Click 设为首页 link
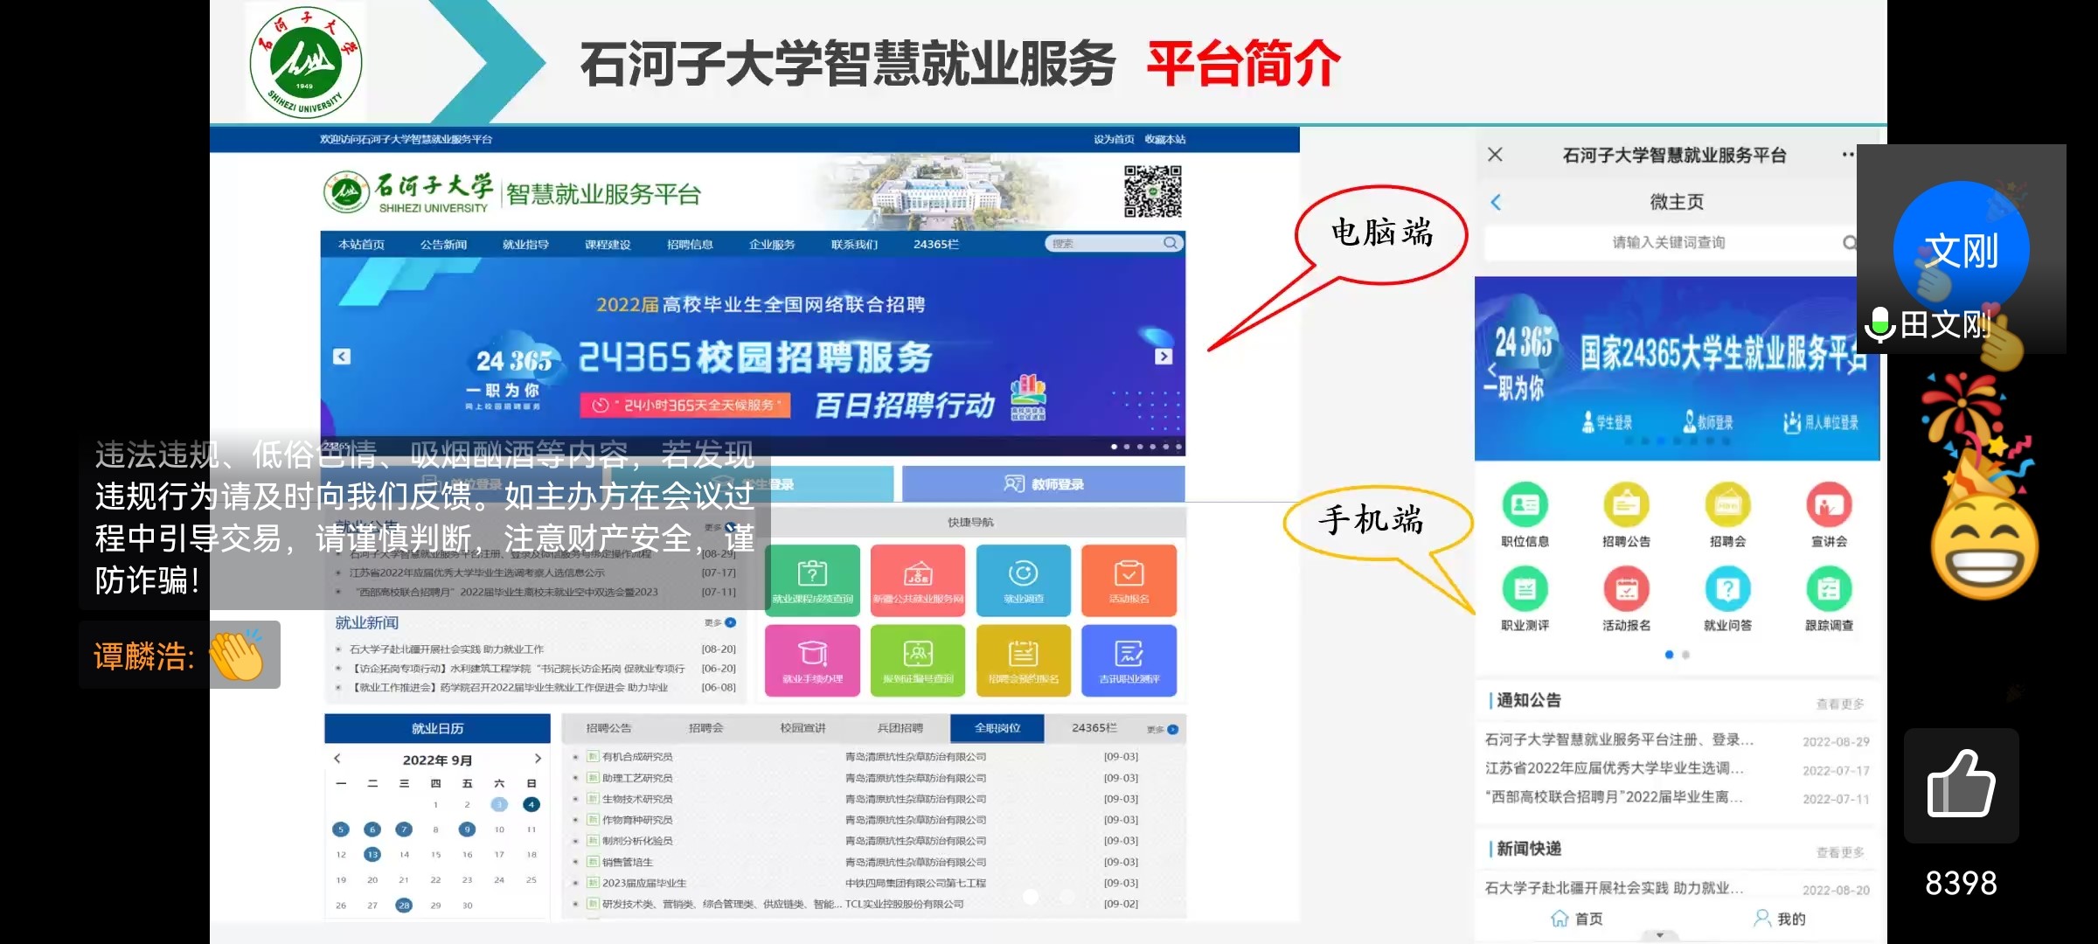Viewport: 2098px width, 944px height. 1113,139
